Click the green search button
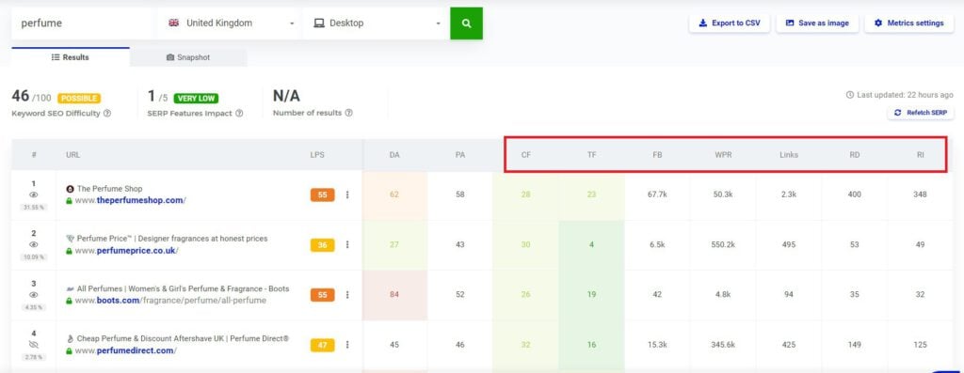The image size is (964, 373). pos(466,23)
